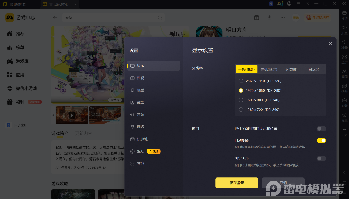Select the 2560 x 1440 resolution option
The height and width of the screenshot is (199, 349).
pos(260,81)
